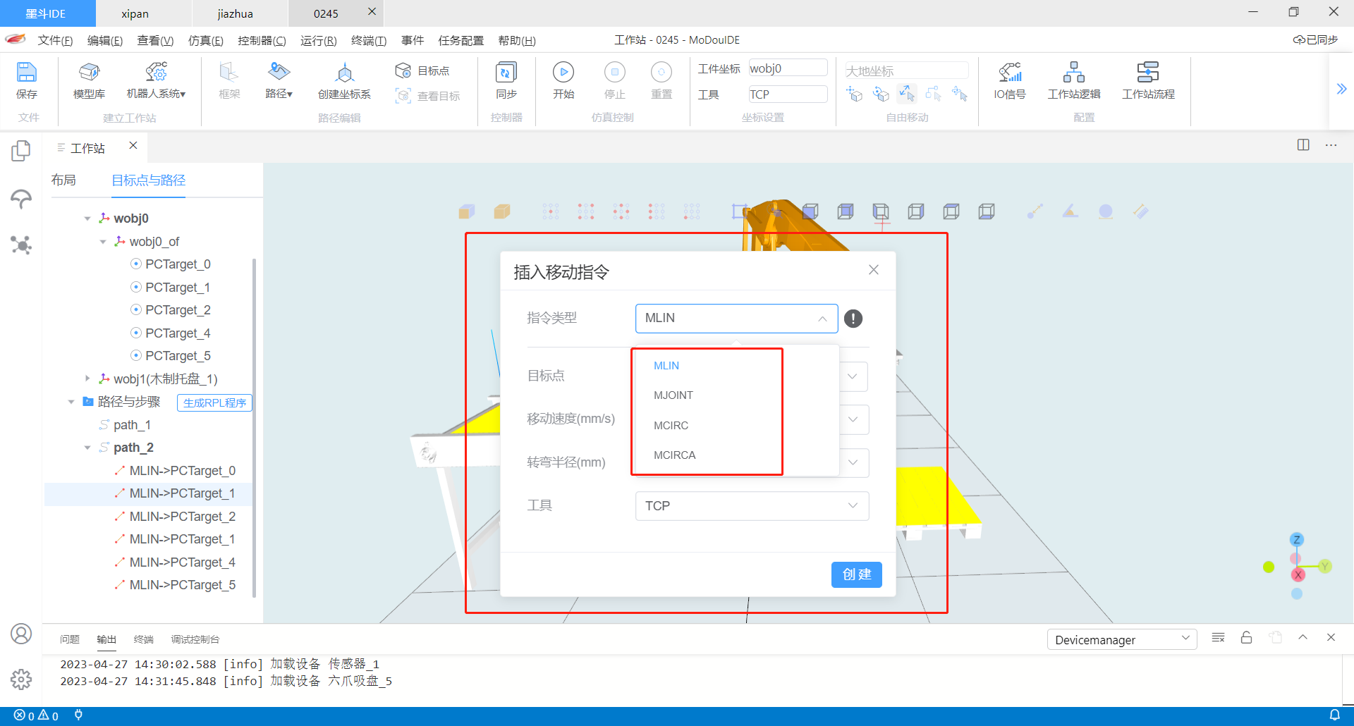This screenshot has width=1354, height=726.
Task: Click the warning info icon beside 指令类型
Action: tap(853, 319)
